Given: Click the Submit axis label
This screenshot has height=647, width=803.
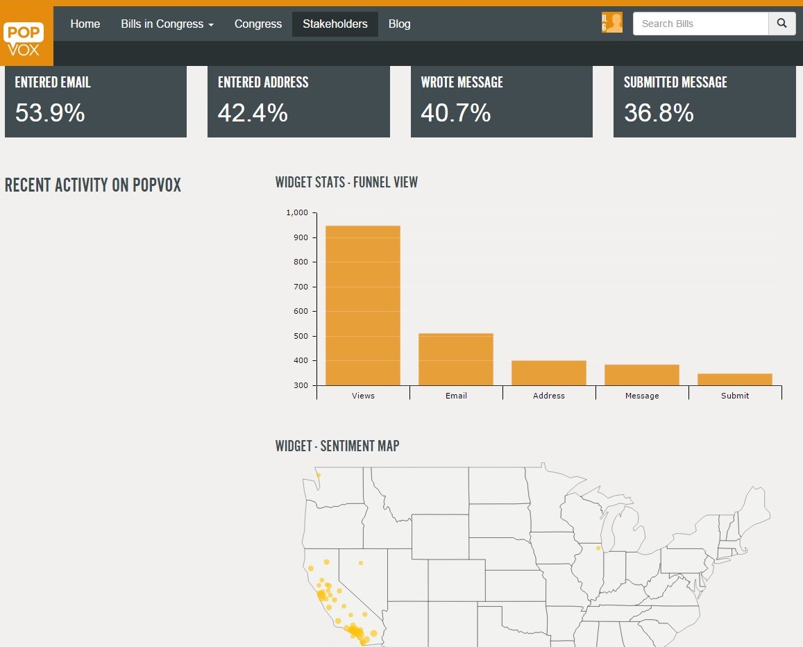Looking at the screenshot, I should pos(735,396).
